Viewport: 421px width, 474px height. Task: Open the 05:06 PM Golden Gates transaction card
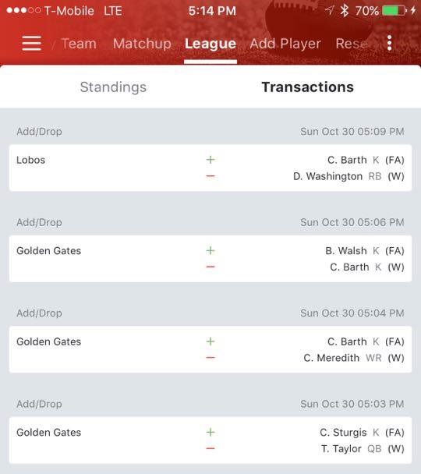point(210,259)
